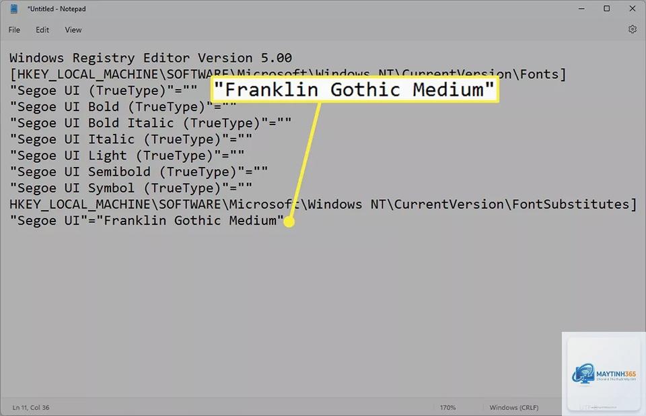Minimize the Notepad window
The image size is (646, 416).
click(581, 9)
